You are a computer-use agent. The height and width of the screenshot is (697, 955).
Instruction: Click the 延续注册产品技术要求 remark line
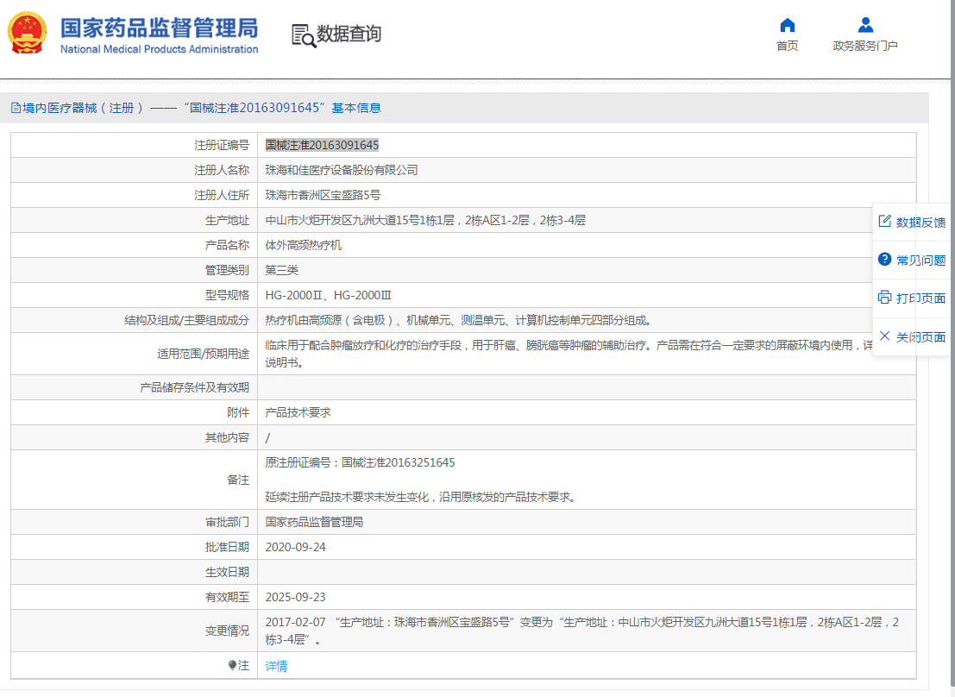coord(421,497)
